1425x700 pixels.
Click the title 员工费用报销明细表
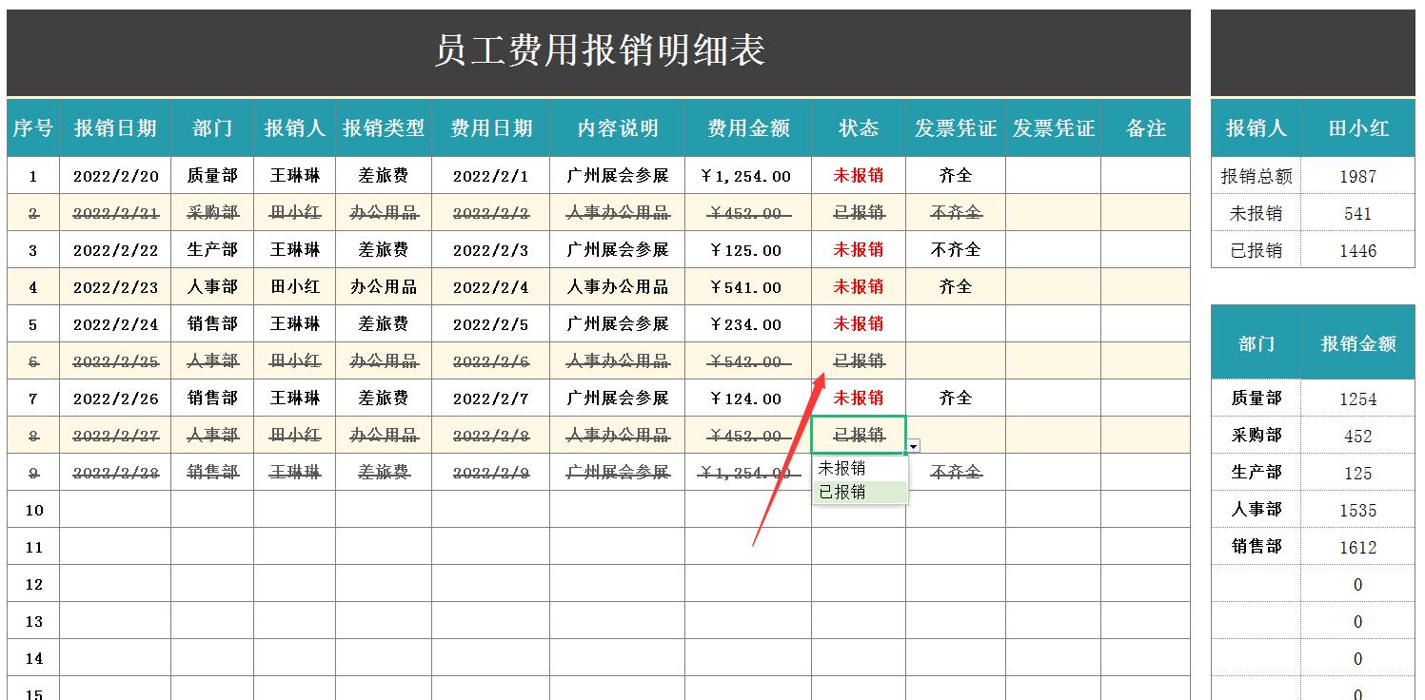(598, 49)
